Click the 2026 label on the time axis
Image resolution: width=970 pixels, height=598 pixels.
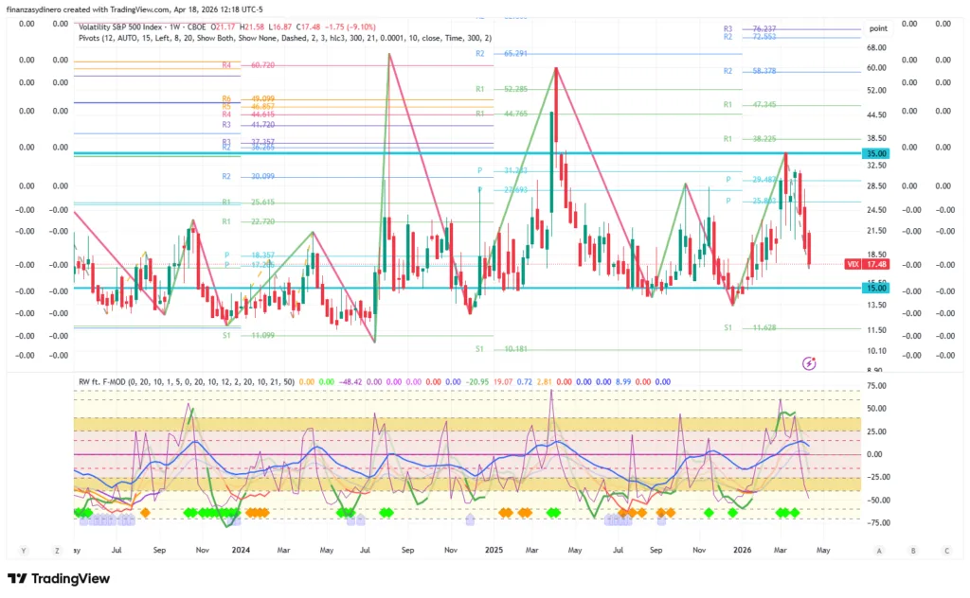(743, 550)
